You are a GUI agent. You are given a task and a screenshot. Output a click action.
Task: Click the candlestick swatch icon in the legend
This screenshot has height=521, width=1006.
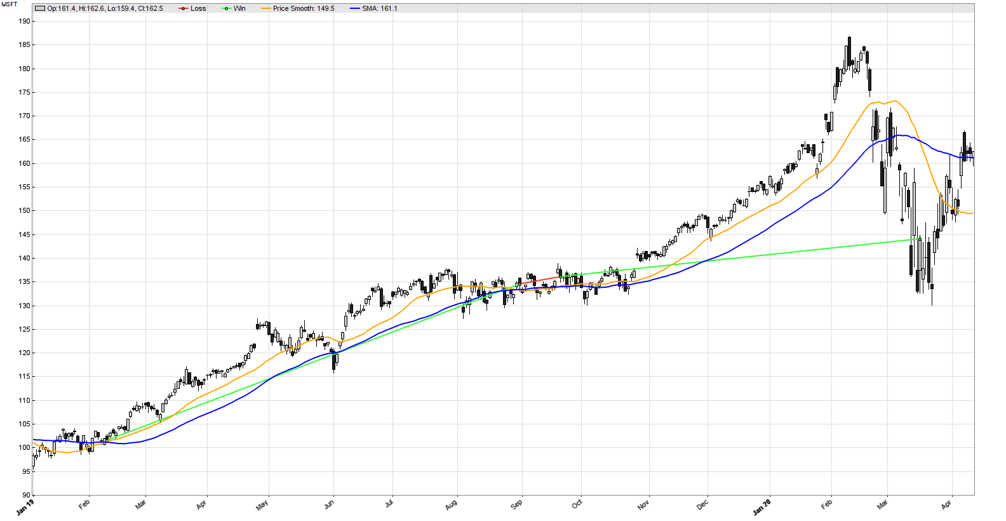40,9
